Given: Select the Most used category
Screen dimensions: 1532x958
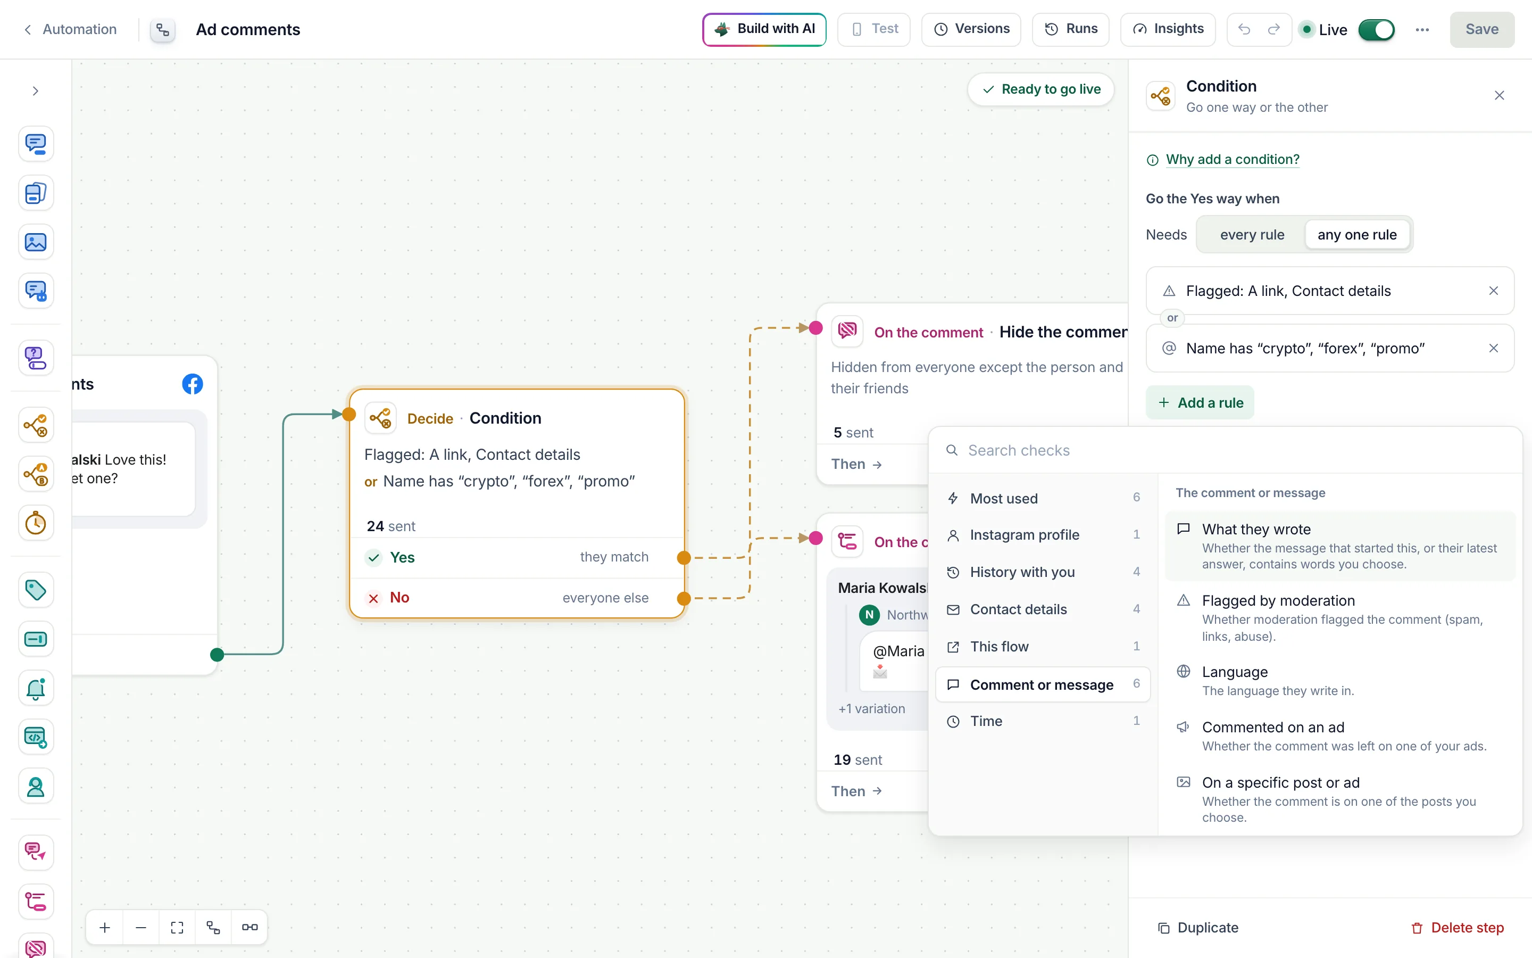Looking at the screenshot, I should [x=1043, y=498].
